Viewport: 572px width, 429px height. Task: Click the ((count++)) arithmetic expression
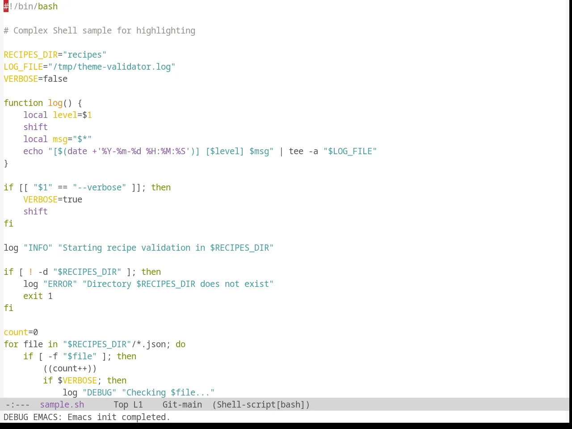[x=70, y=368]
